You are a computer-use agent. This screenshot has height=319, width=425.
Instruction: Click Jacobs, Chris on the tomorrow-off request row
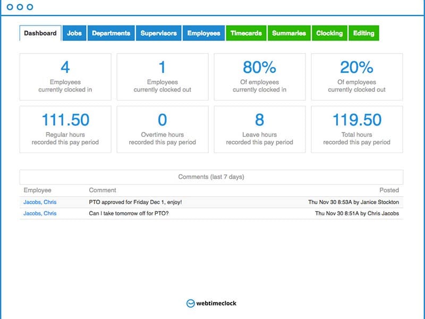[41, 214]
